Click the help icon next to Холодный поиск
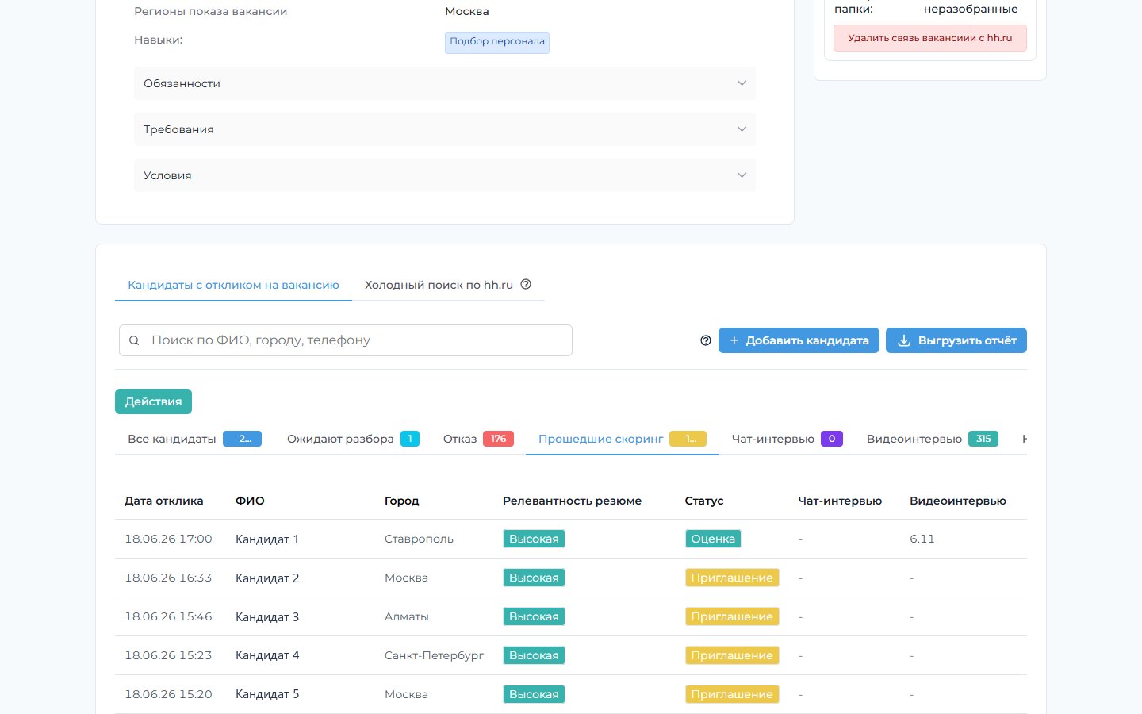This screenshot has width=1142, height=714. (526, 284)
